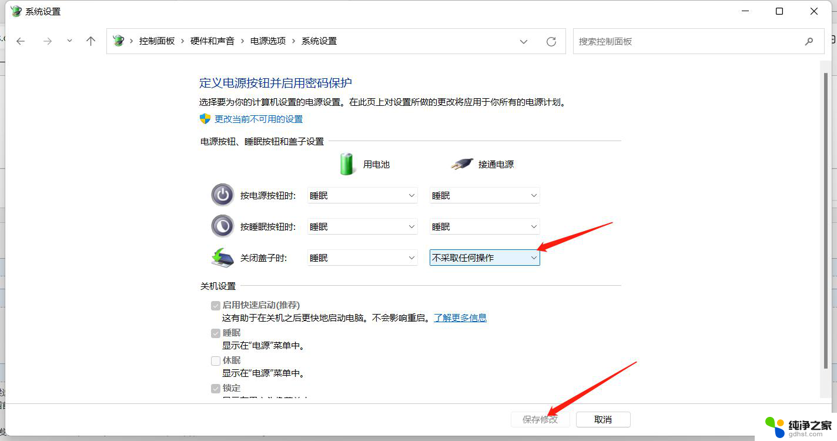Screen dimensions: 837x441
Task: Click the search magnifier icon
Action: click(x=809, y=42)
